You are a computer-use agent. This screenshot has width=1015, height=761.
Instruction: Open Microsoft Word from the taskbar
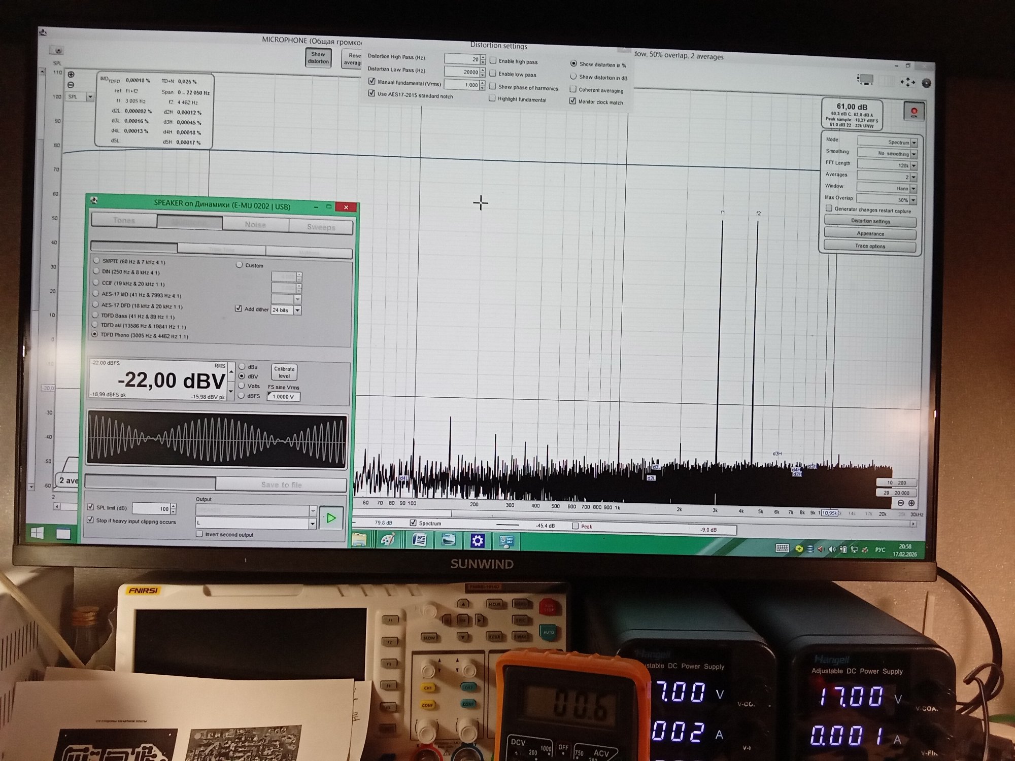(419, 540)
